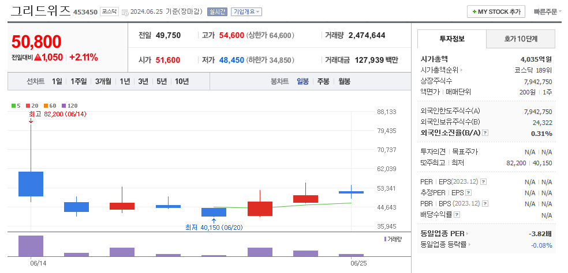The image size is (568, 273).
Task: Select the 3개월 line chart
Action: point(103,81)
